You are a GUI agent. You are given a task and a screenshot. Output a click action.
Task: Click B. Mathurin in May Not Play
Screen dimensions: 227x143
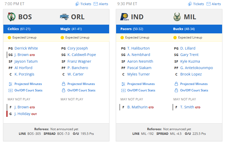tap(137, 107)
